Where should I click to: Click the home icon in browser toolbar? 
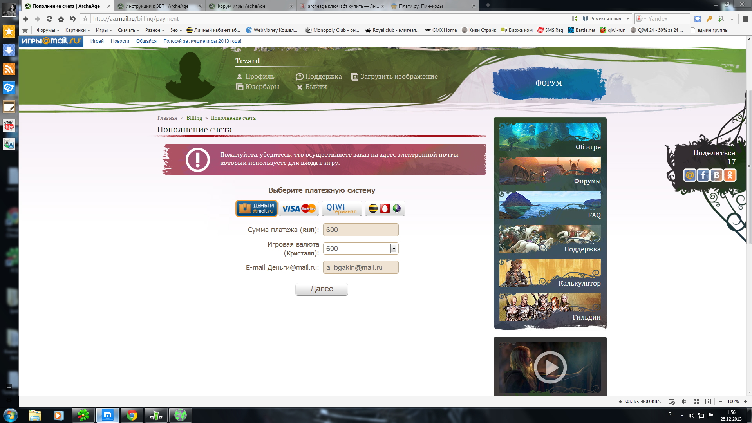point(61,19)
